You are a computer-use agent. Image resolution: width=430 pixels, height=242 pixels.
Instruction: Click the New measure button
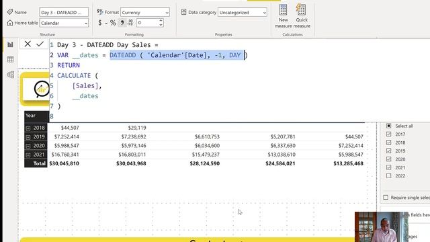tap(283, 16)
